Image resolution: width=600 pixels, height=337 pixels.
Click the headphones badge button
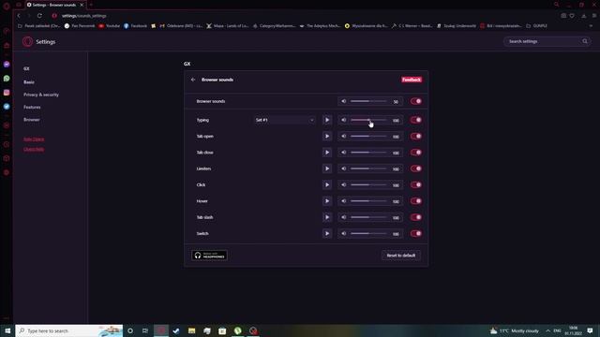pyautogui.click(x=209, y=256)
